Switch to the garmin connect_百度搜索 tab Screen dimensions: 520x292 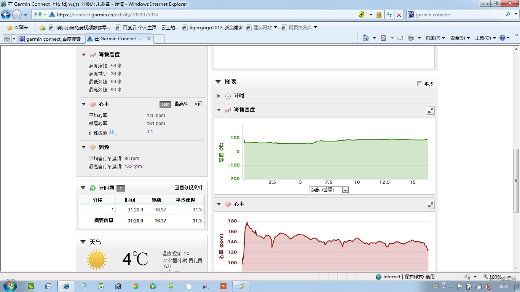[50, 39]
